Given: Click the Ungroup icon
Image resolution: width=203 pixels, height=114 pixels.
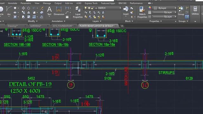Looking at the screenshot, I should coord(187,8).
